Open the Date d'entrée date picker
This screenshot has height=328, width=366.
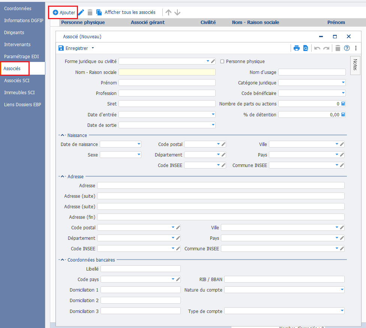point(213,114)
